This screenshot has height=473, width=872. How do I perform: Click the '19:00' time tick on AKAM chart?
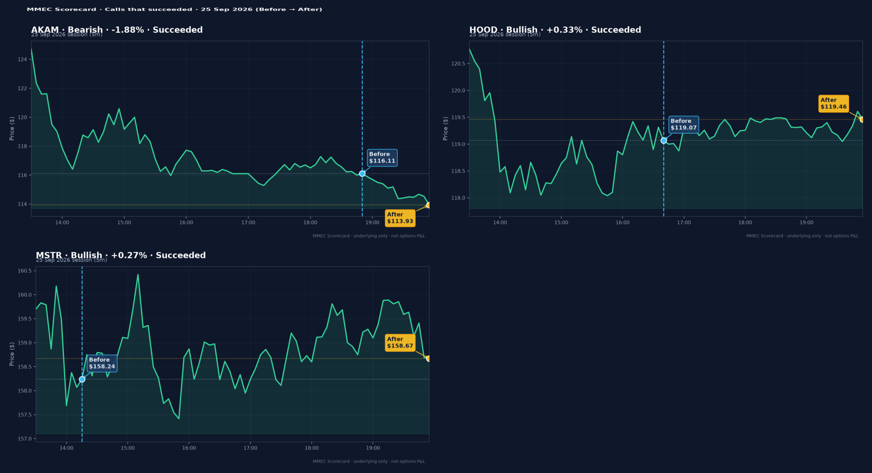point(372,223)
